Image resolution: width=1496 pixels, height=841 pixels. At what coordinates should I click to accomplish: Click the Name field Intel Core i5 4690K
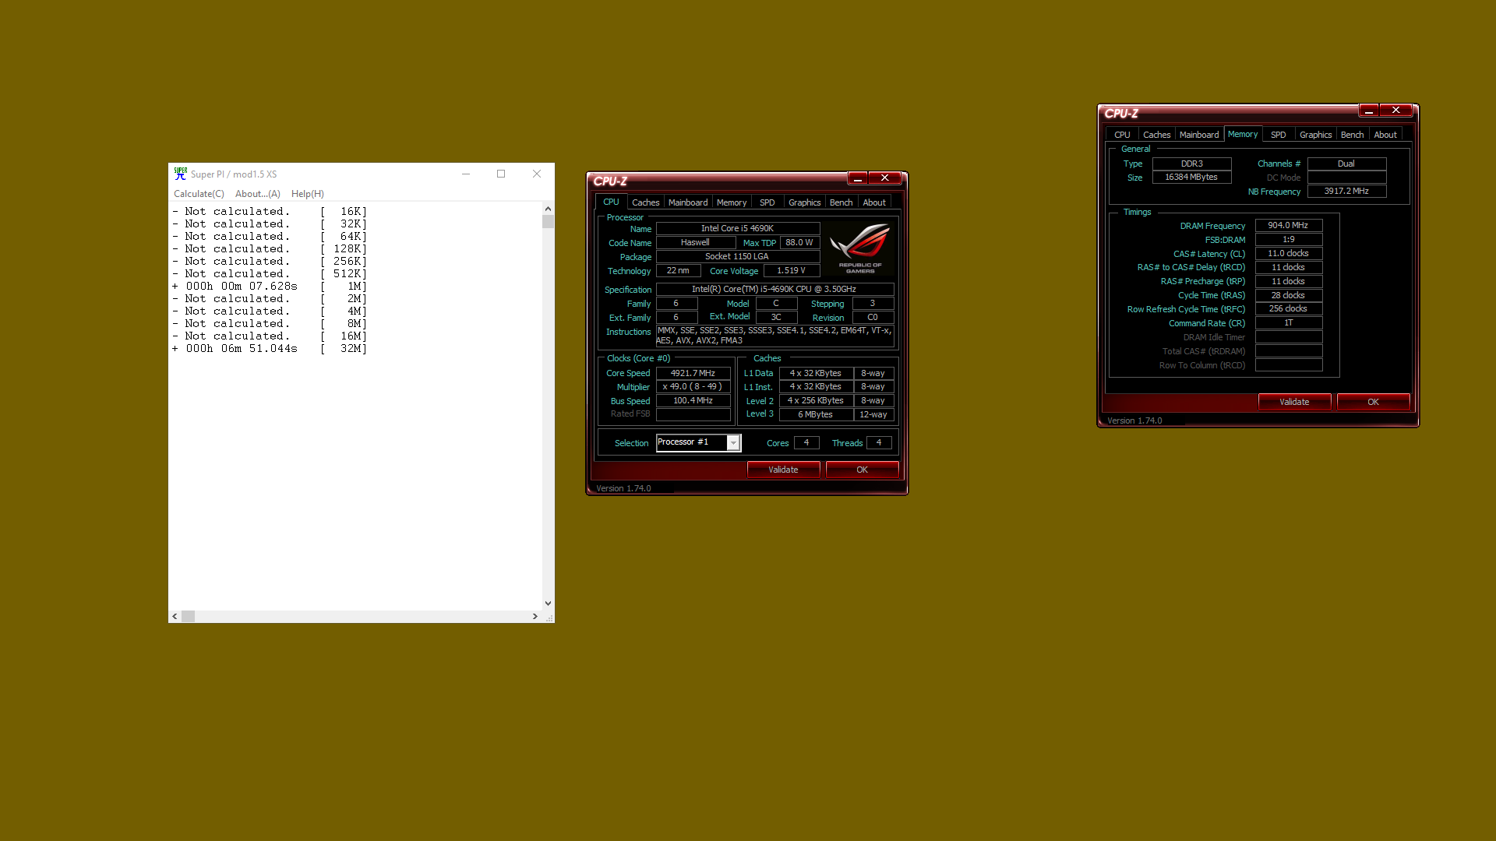pos(737,229)
